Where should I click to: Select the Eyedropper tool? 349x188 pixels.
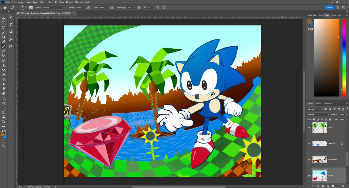[x=4, y=42]
